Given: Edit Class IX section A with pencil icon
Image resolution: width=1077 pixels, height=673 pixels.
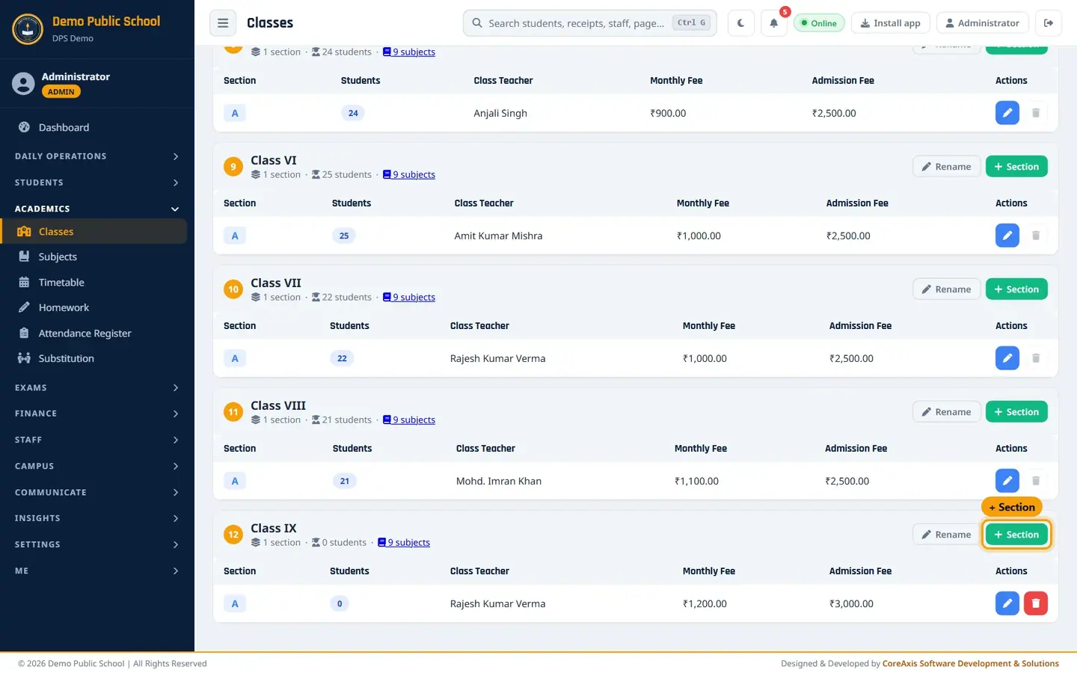Looking at the screenshot, I should tap(1007, 603).
